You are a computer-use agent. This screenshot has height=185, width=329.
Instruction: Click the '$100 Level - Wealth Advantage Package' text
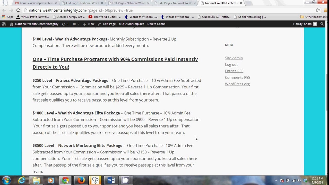pos(70,39)
